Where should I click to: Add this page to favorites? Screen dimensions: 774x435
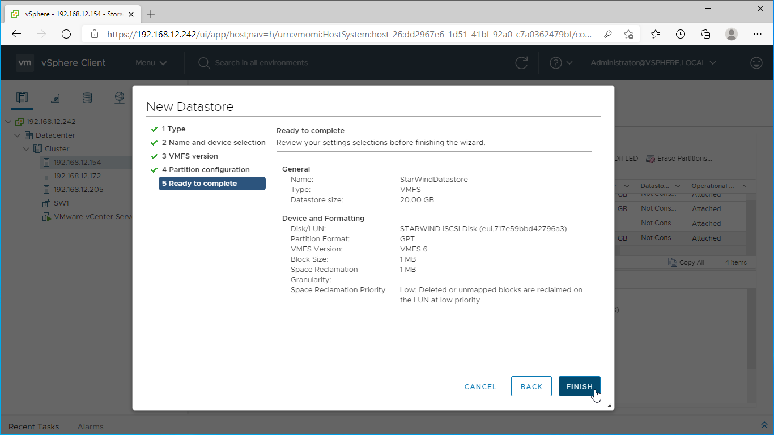[x=628, y=34]
